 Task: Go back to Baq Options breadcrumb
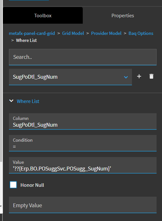click(x=141, y=33)
